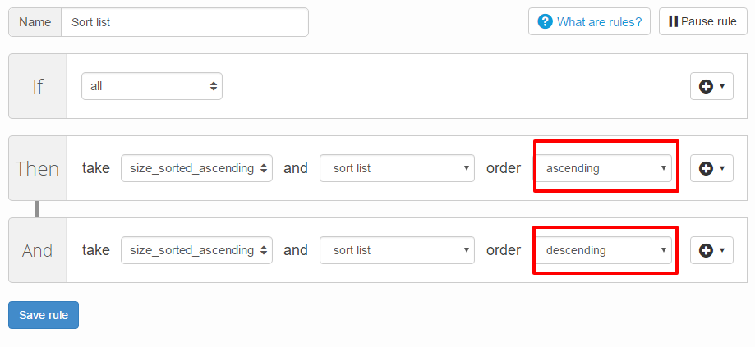The width and height of the screenshot is (755, 347).
Task: Click the Pause rule button
Action: pyautogui.click(x=702, y=21)
